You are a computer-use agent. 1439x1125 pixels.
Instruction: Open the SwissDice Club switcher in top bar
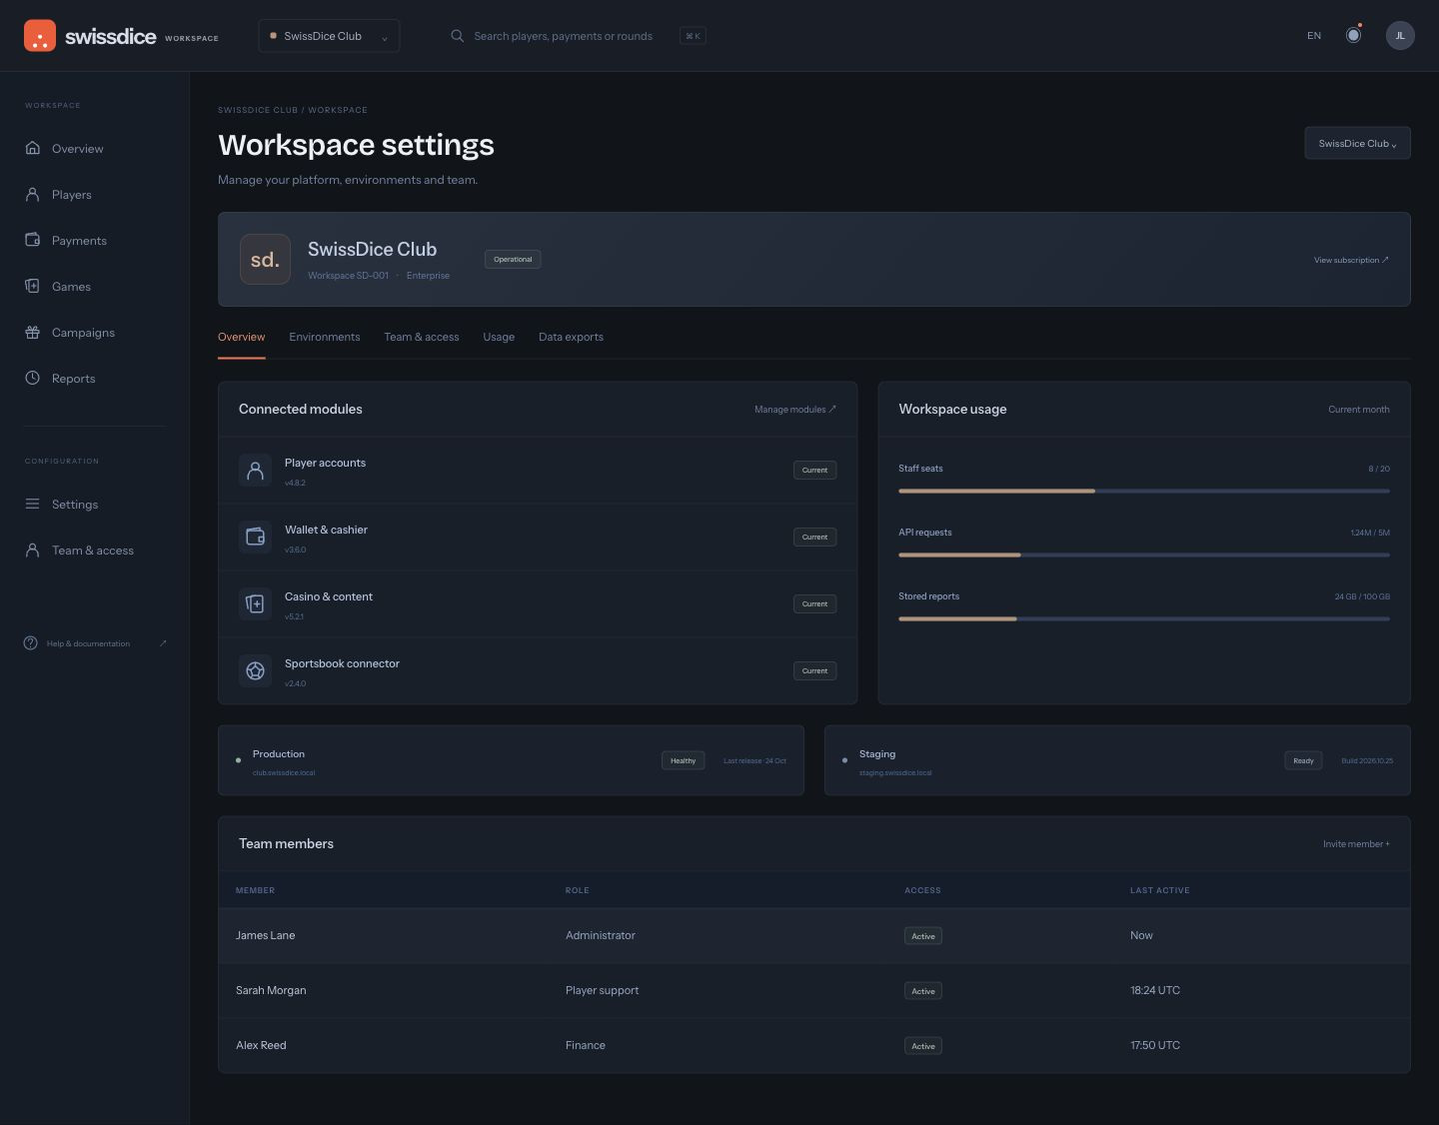pyautogui.click(x=329, y=36)
